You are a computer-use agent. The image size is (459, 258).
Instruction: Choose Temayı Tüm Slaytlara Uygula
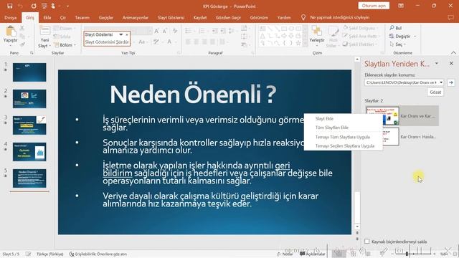click(x=343, y=137)
